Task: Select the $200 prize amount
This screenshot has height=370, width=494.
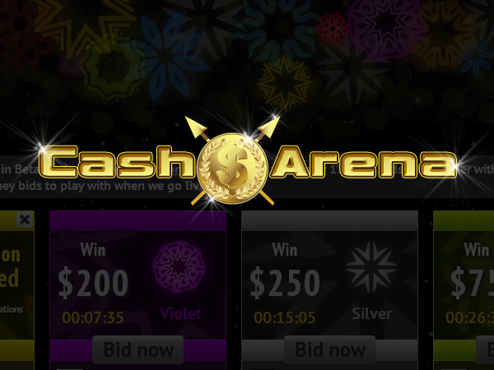Action: [x=93, y=284]
